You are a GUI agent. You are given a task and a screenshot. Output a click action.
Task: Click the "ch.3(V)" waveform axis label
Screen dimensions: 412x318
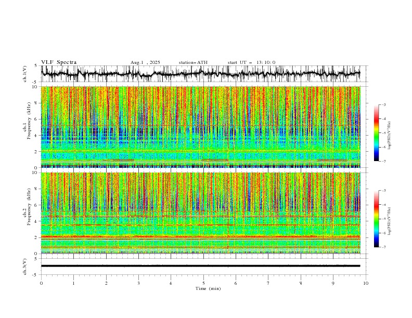click(x=25, y=267)
